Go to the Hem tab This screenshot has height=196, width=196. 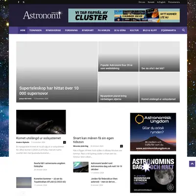click(x=23, y=30)
